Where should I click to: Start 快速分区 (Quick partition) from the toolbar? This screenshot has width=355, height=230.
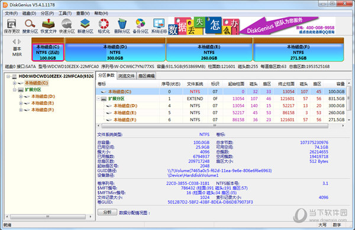coord(67,26)
